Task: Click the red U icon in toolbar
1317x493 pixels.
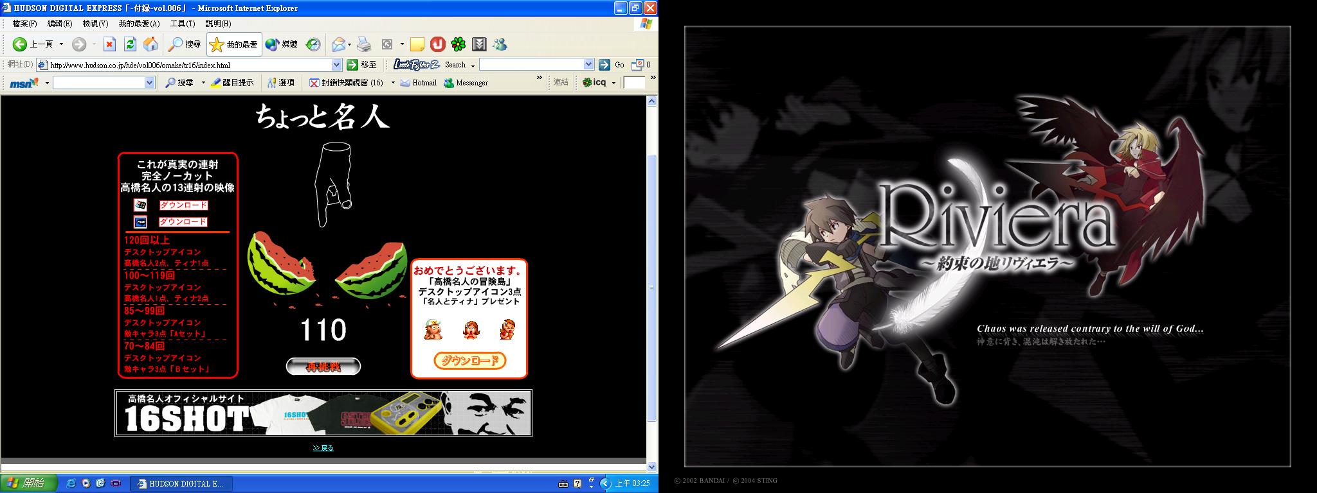Action: pos(437,44)
